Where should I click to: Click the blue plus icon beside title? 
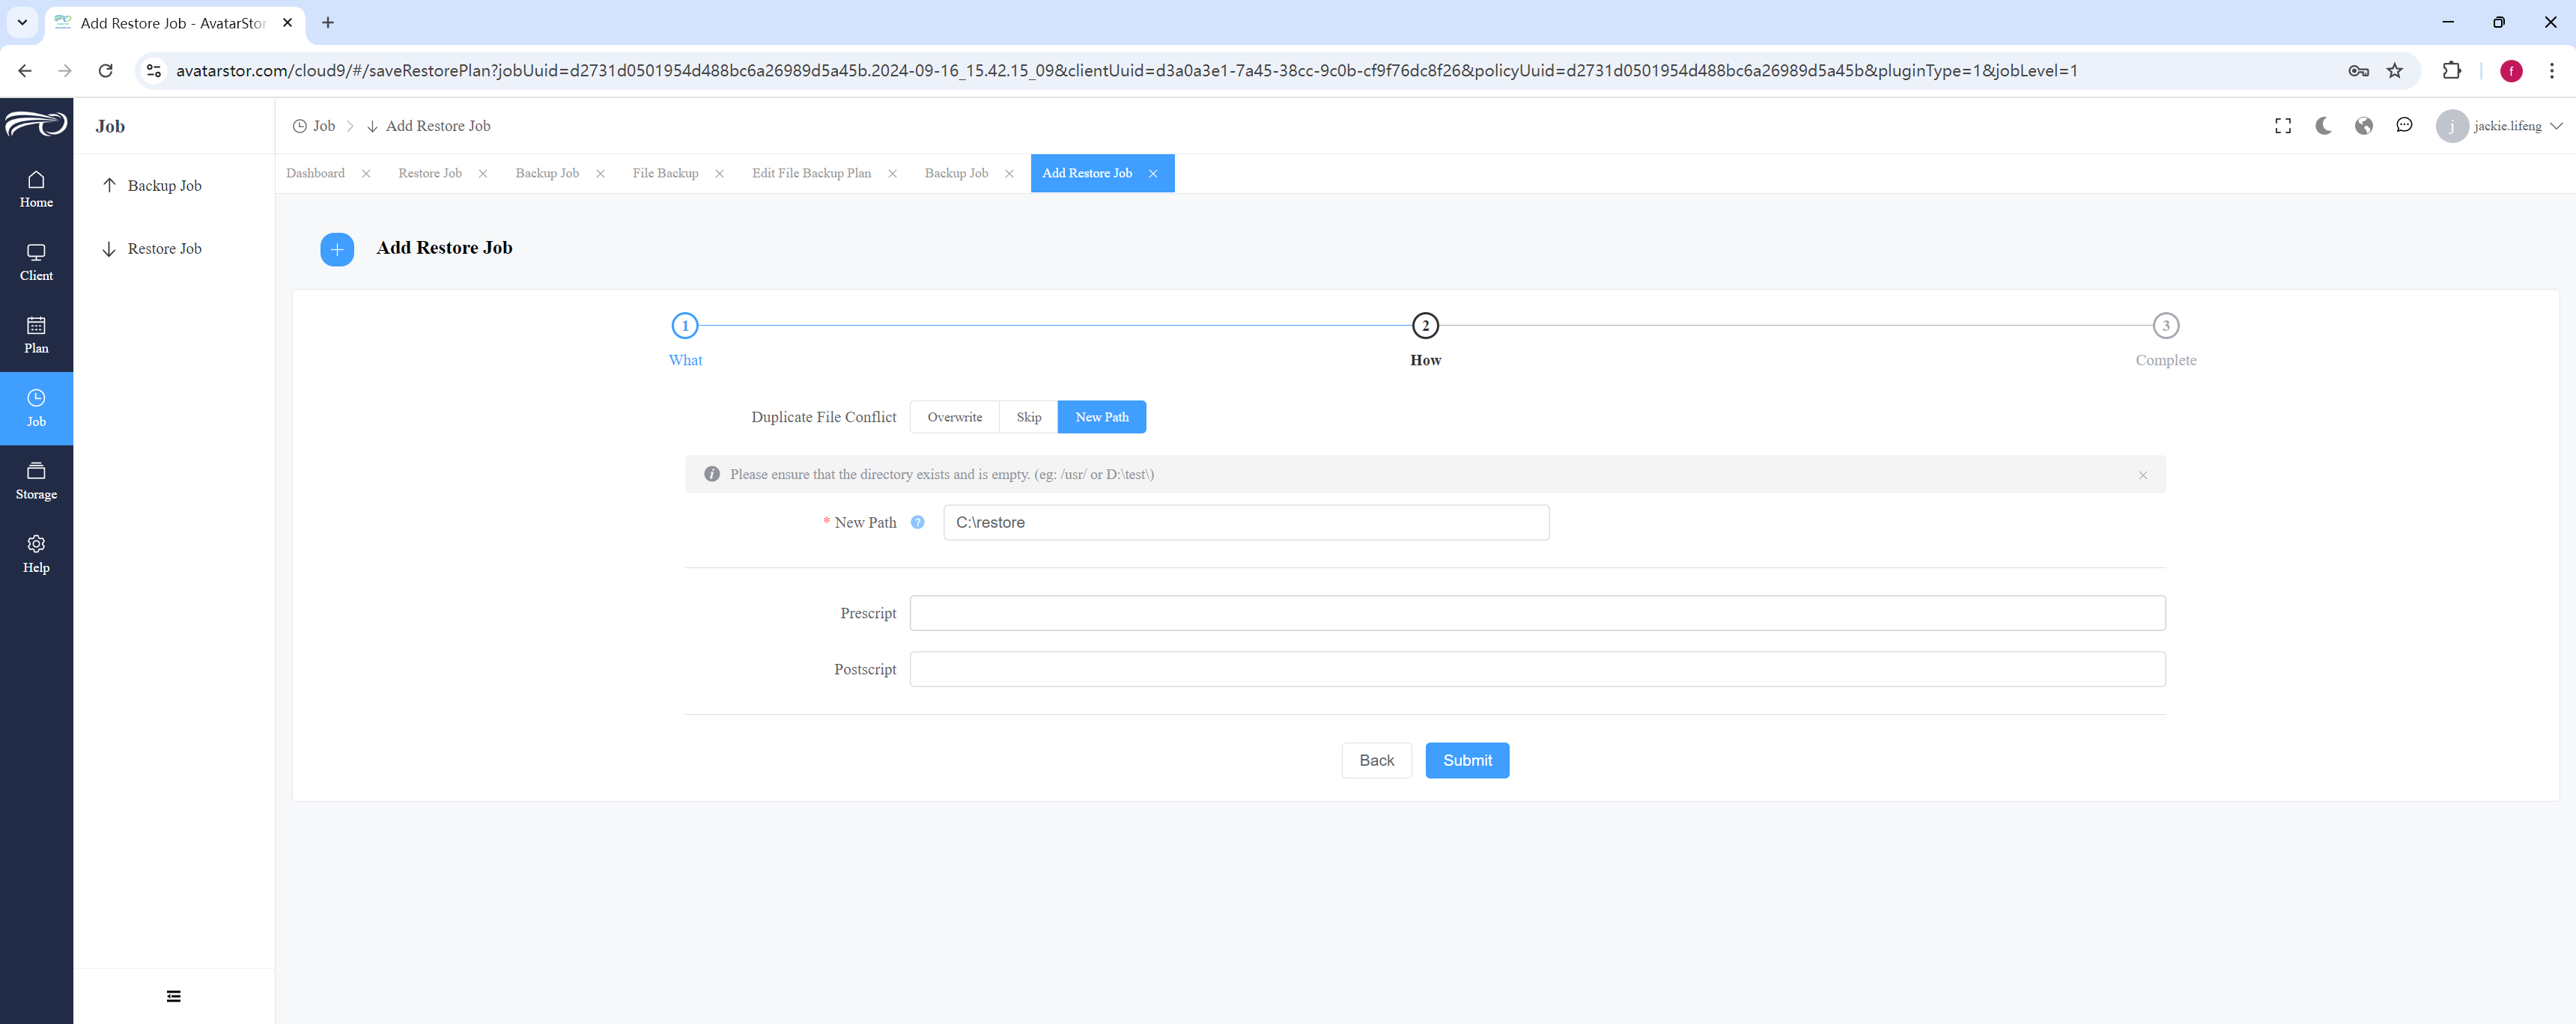coord(337,249)
